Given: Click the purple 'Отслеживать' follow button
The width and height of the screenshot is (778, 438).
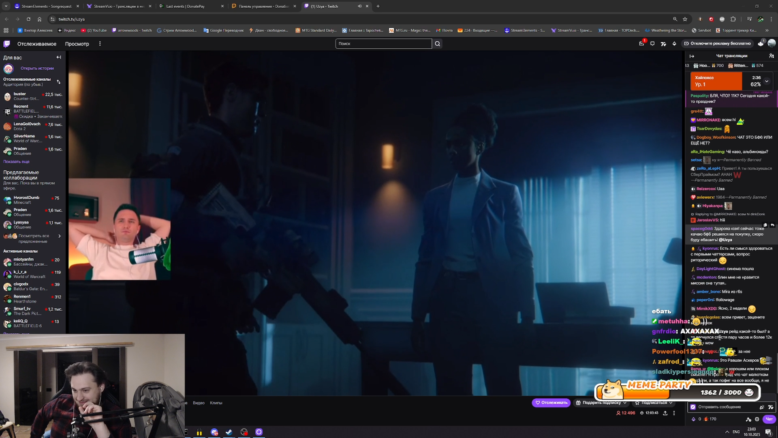Looking at the screenshot, I should pos(551,403).
